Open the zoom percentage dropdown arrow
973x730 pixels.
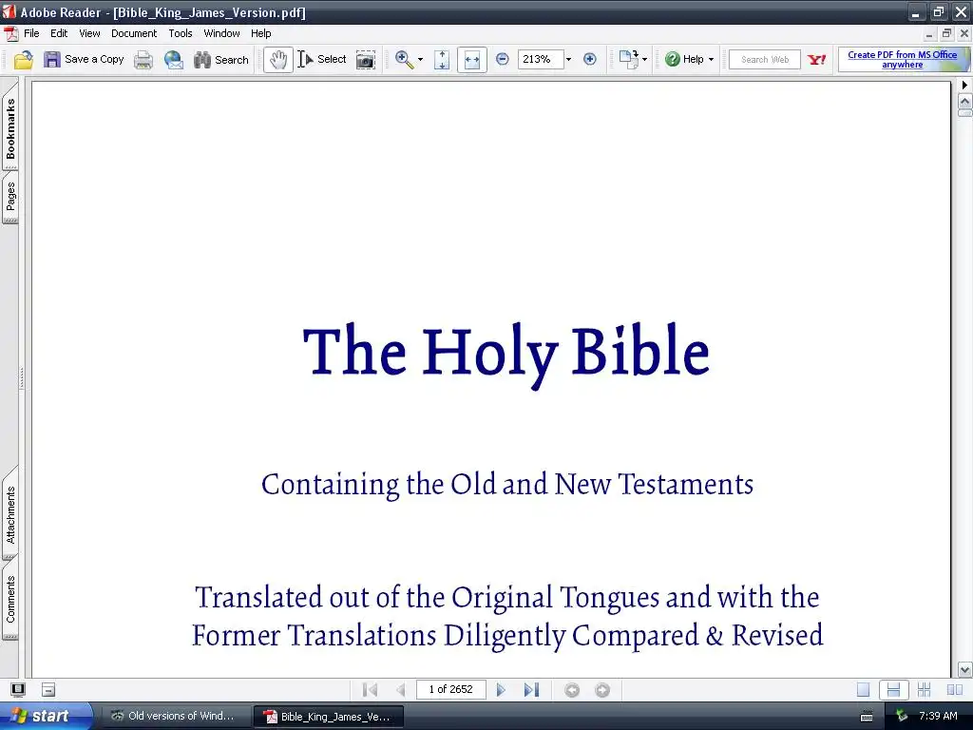(568, 60)
